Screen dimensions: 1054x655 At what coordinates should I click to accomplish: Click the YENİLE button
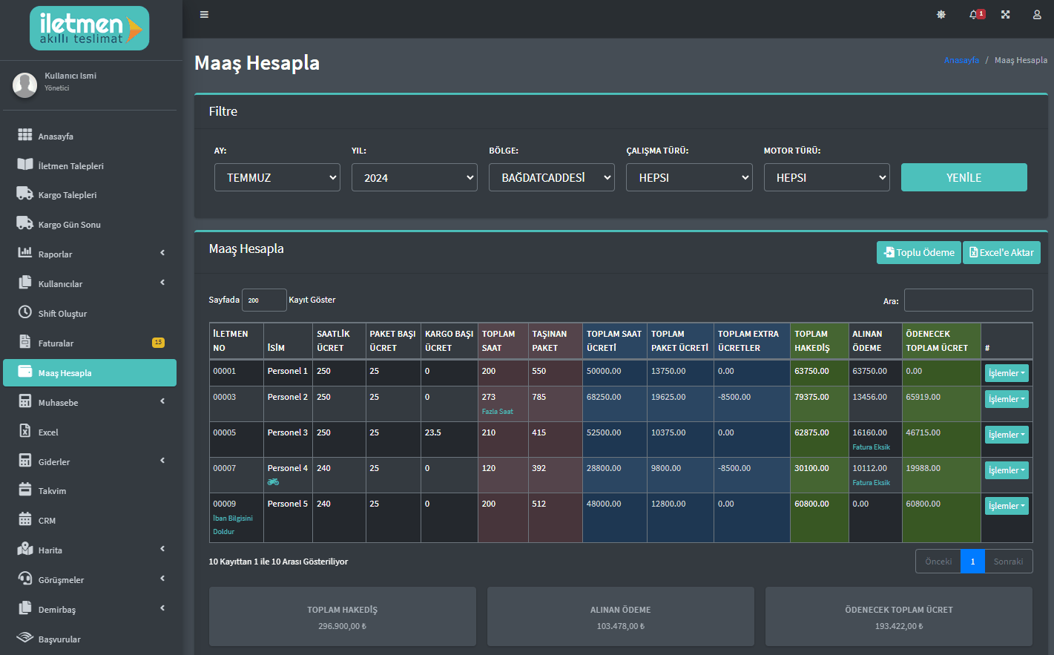964,177
